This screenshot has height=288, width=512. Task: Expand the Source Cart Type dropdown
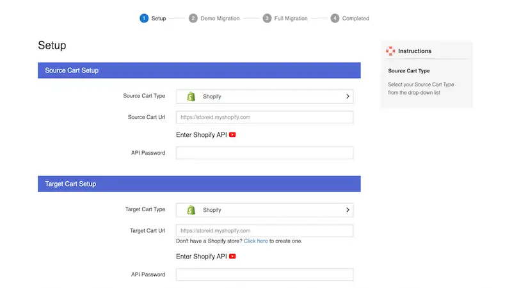[264, 97]
